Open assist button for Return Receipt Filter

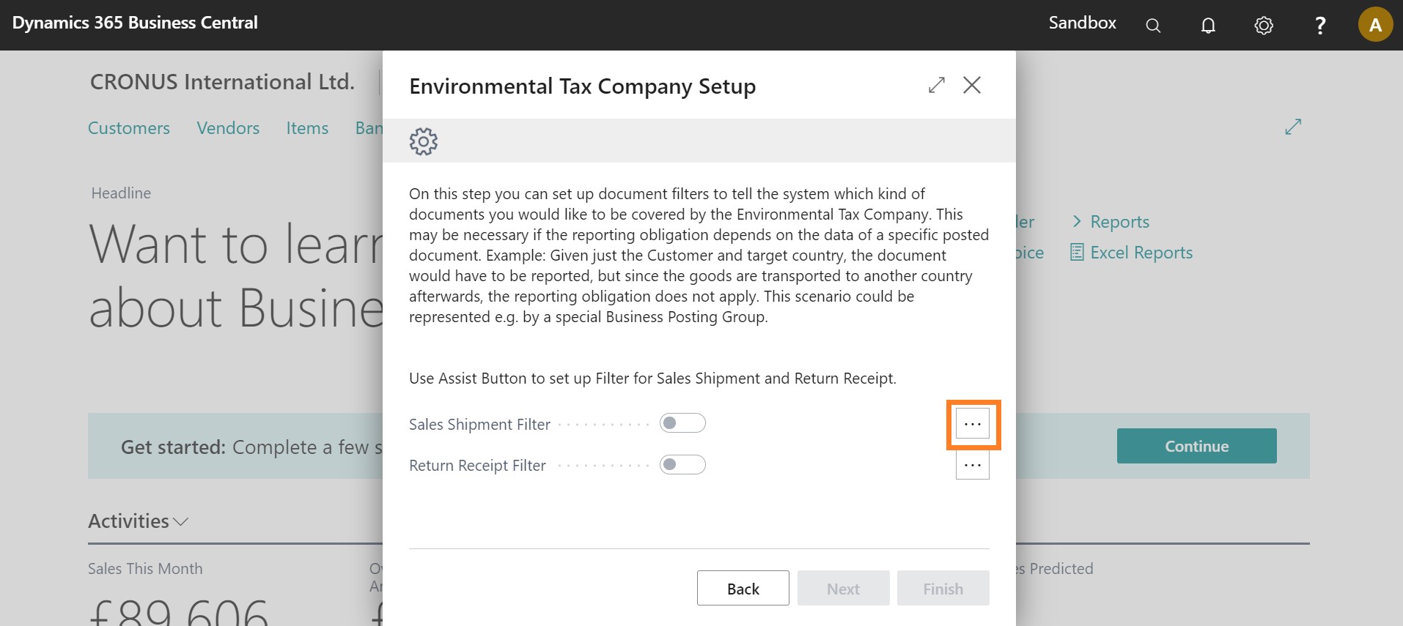pyautogui.click(x=973, y=466)
